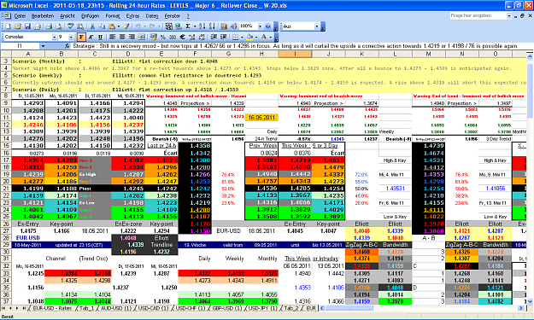Decrease the cell indent
The image size is (534, 320).
click(214, 37)
